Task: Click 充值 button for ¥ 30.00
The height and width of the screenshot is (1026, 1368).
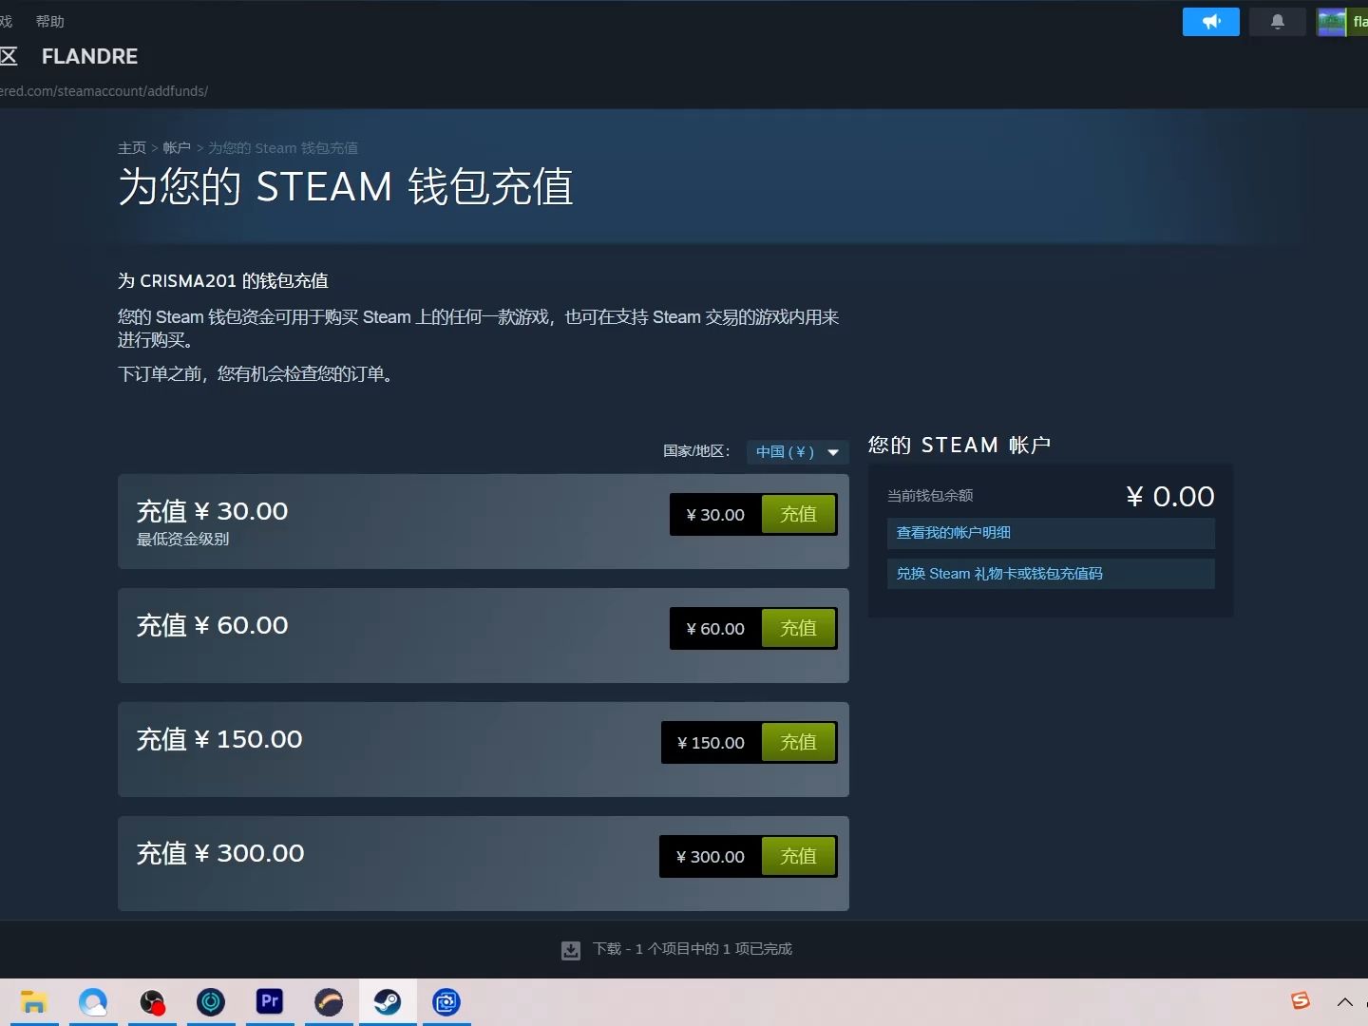Action: click(798, 514)
